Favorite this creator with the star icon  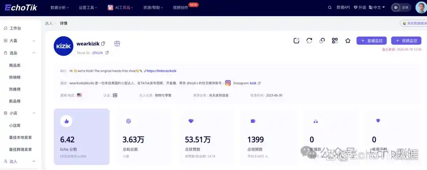pyautogui.click(x=348, y=41)
